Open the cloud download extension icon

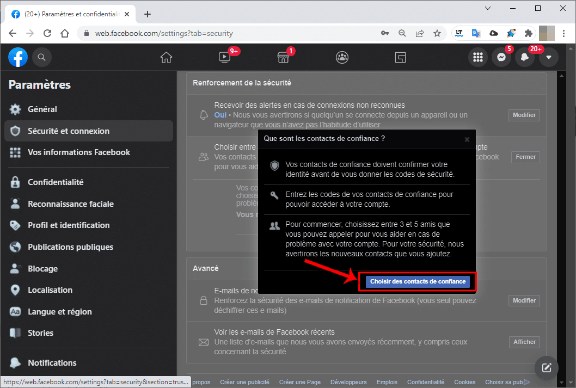[494, 33]
